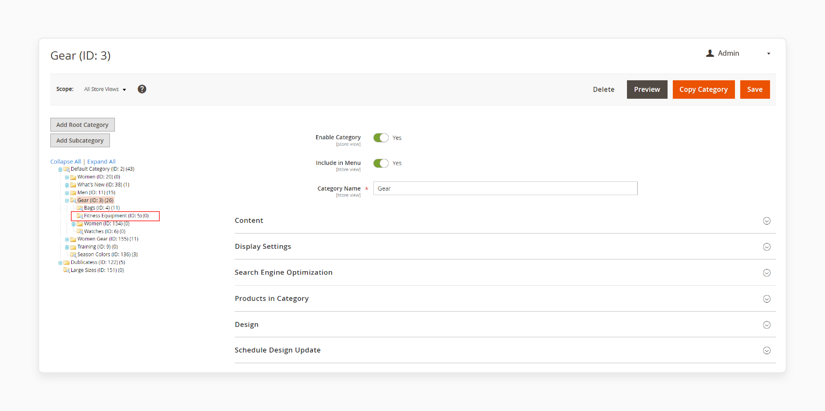The width and height of the screenshot is (825, 411).
Task: Click the Display Settings chevron icon
Action: tap(766, 247)
